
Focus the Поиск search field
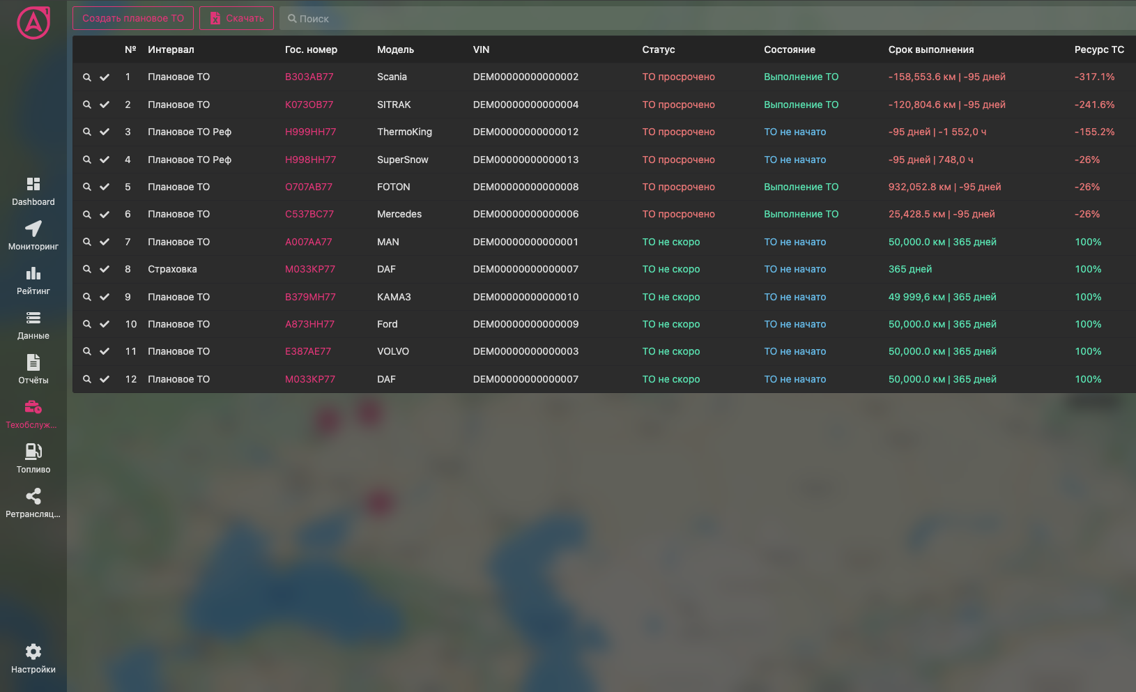[697, 19]
